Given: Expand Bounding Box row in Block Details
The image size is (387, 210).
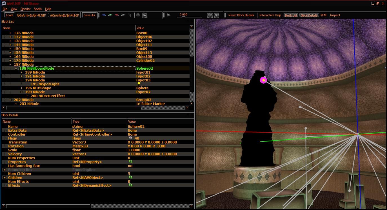Looking at the screenshot, I should 5,170.
